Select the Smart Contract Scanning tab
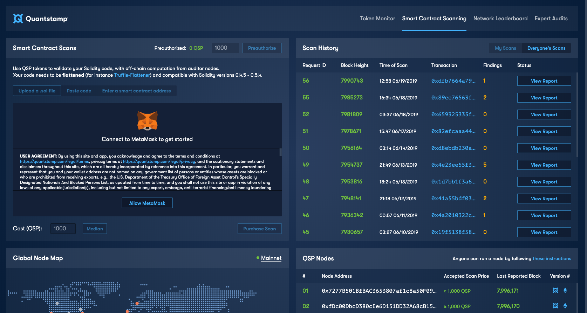This screenshot has height=313, width=587. coord(434,19)
